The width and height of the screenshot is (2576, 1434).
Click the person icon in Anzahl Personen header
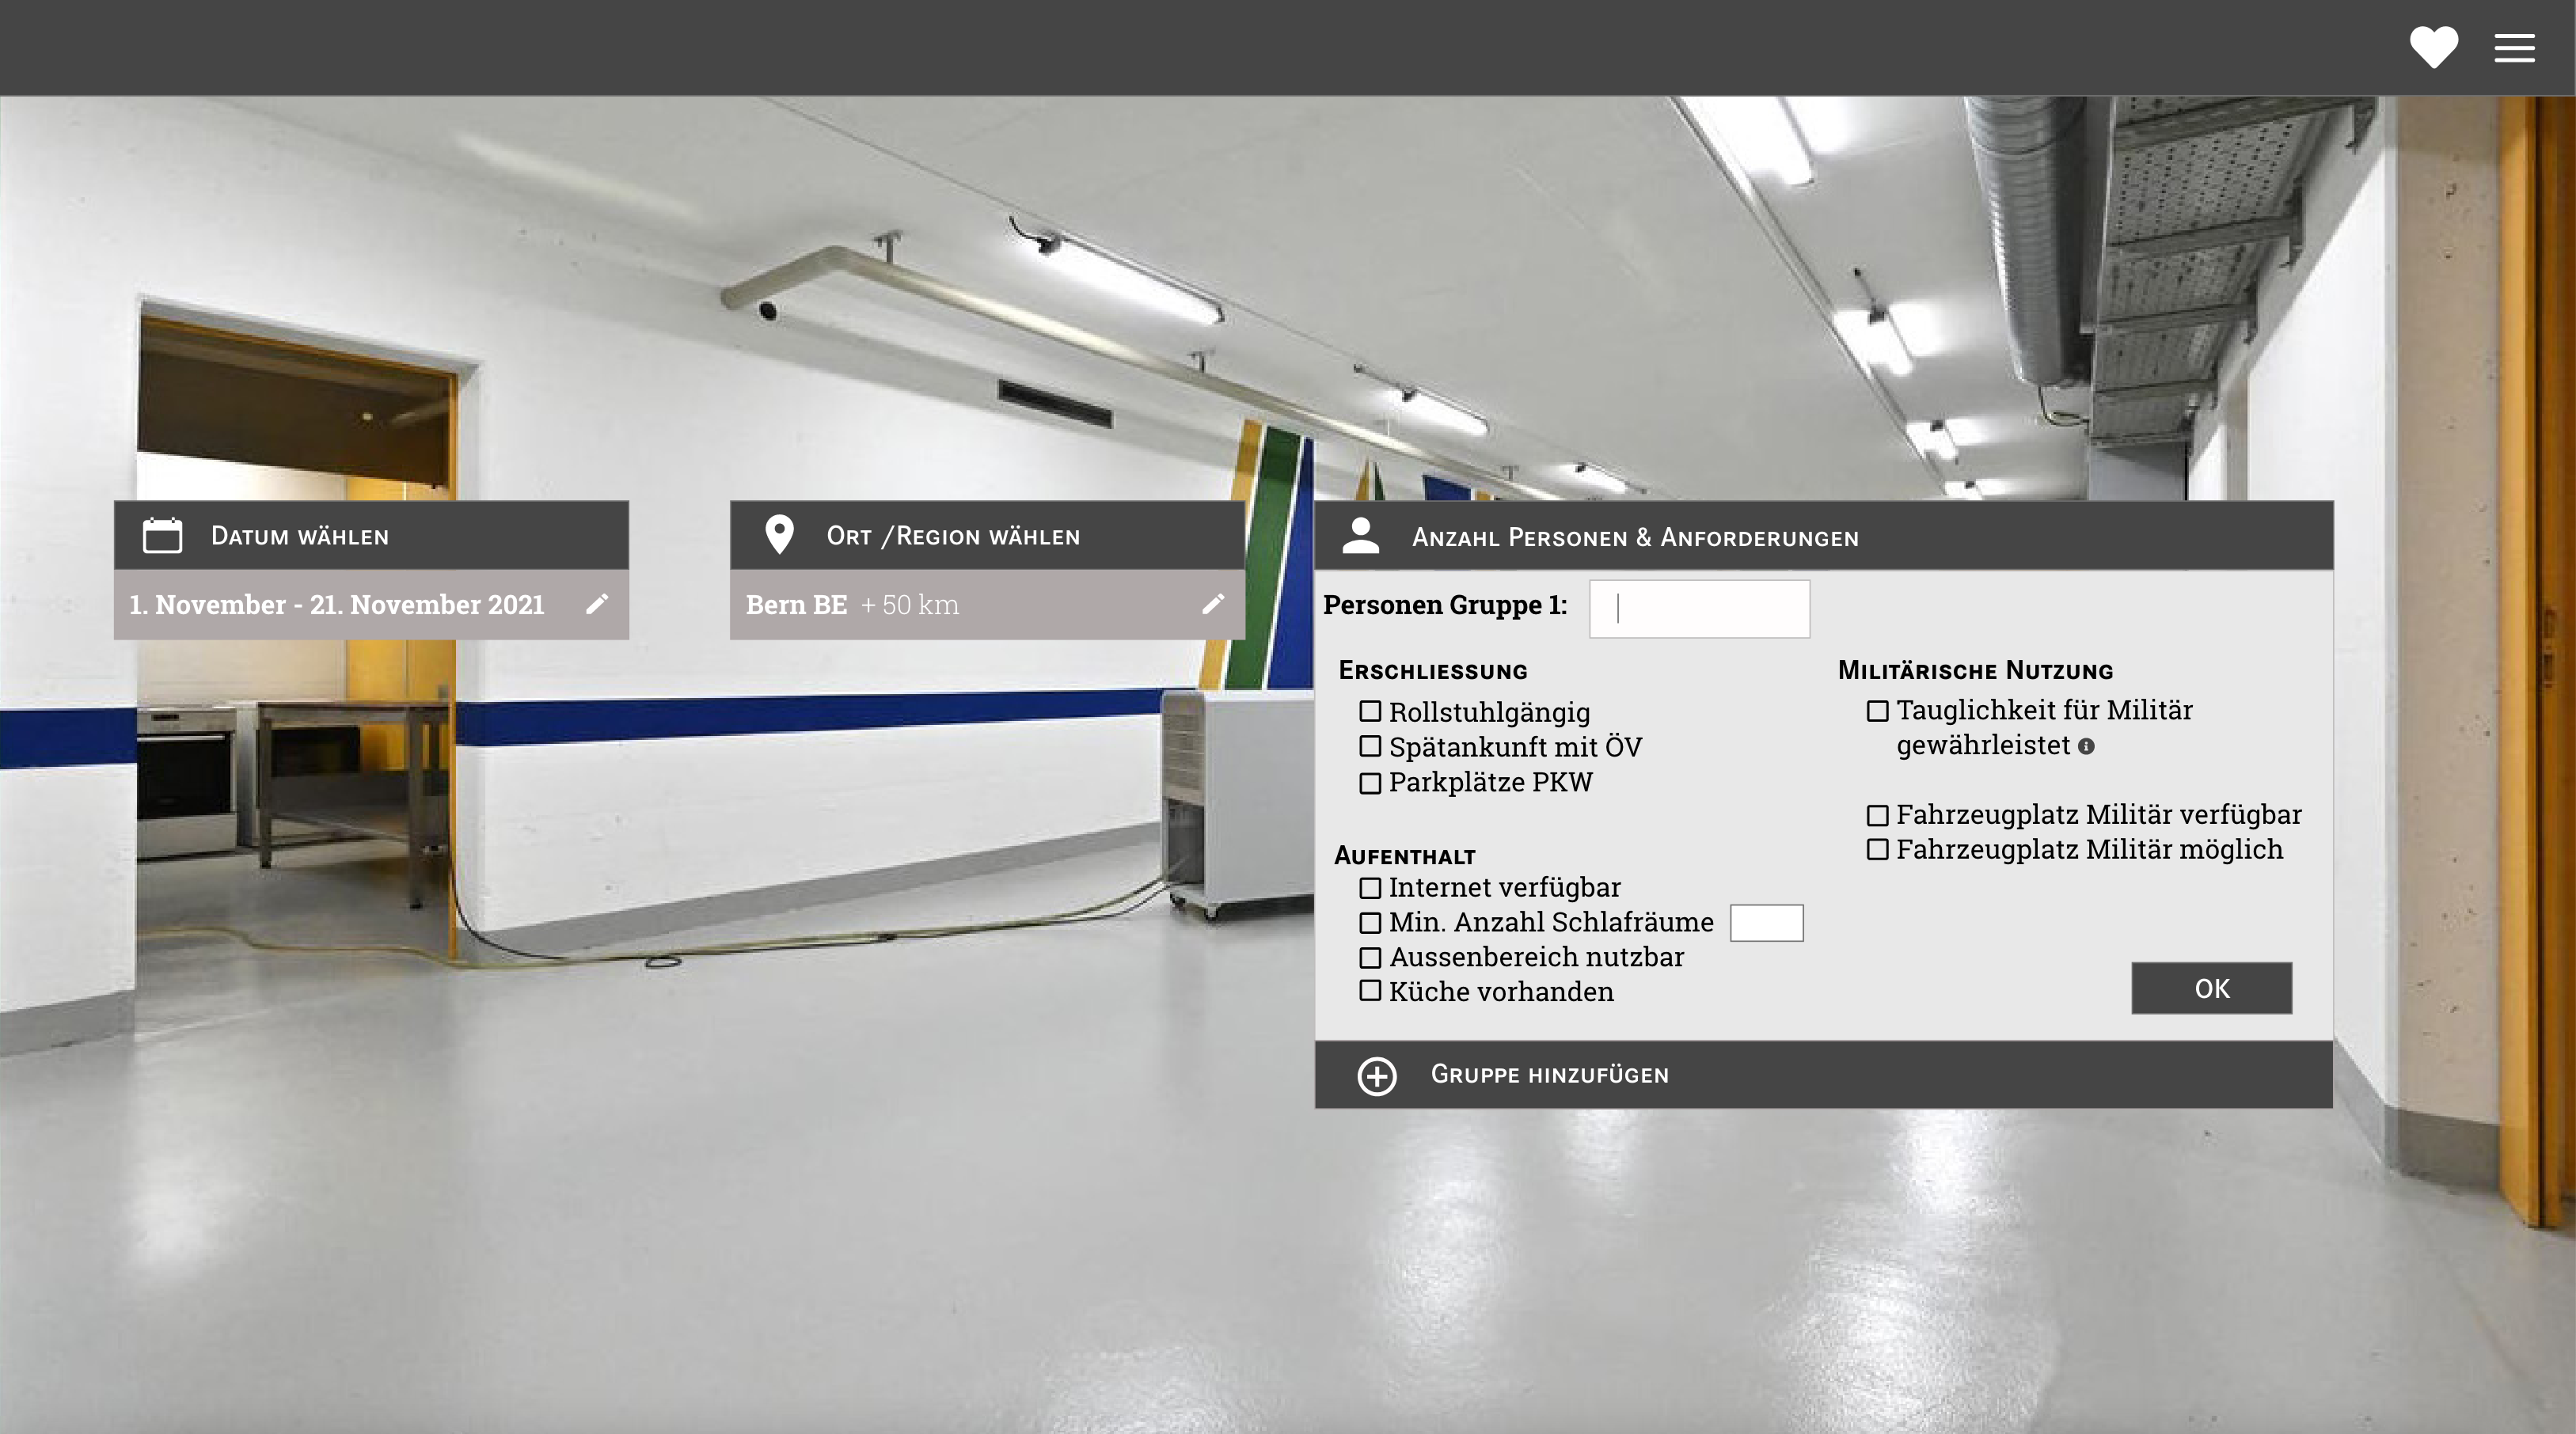pyautogui.click(x=1360, y=535)
